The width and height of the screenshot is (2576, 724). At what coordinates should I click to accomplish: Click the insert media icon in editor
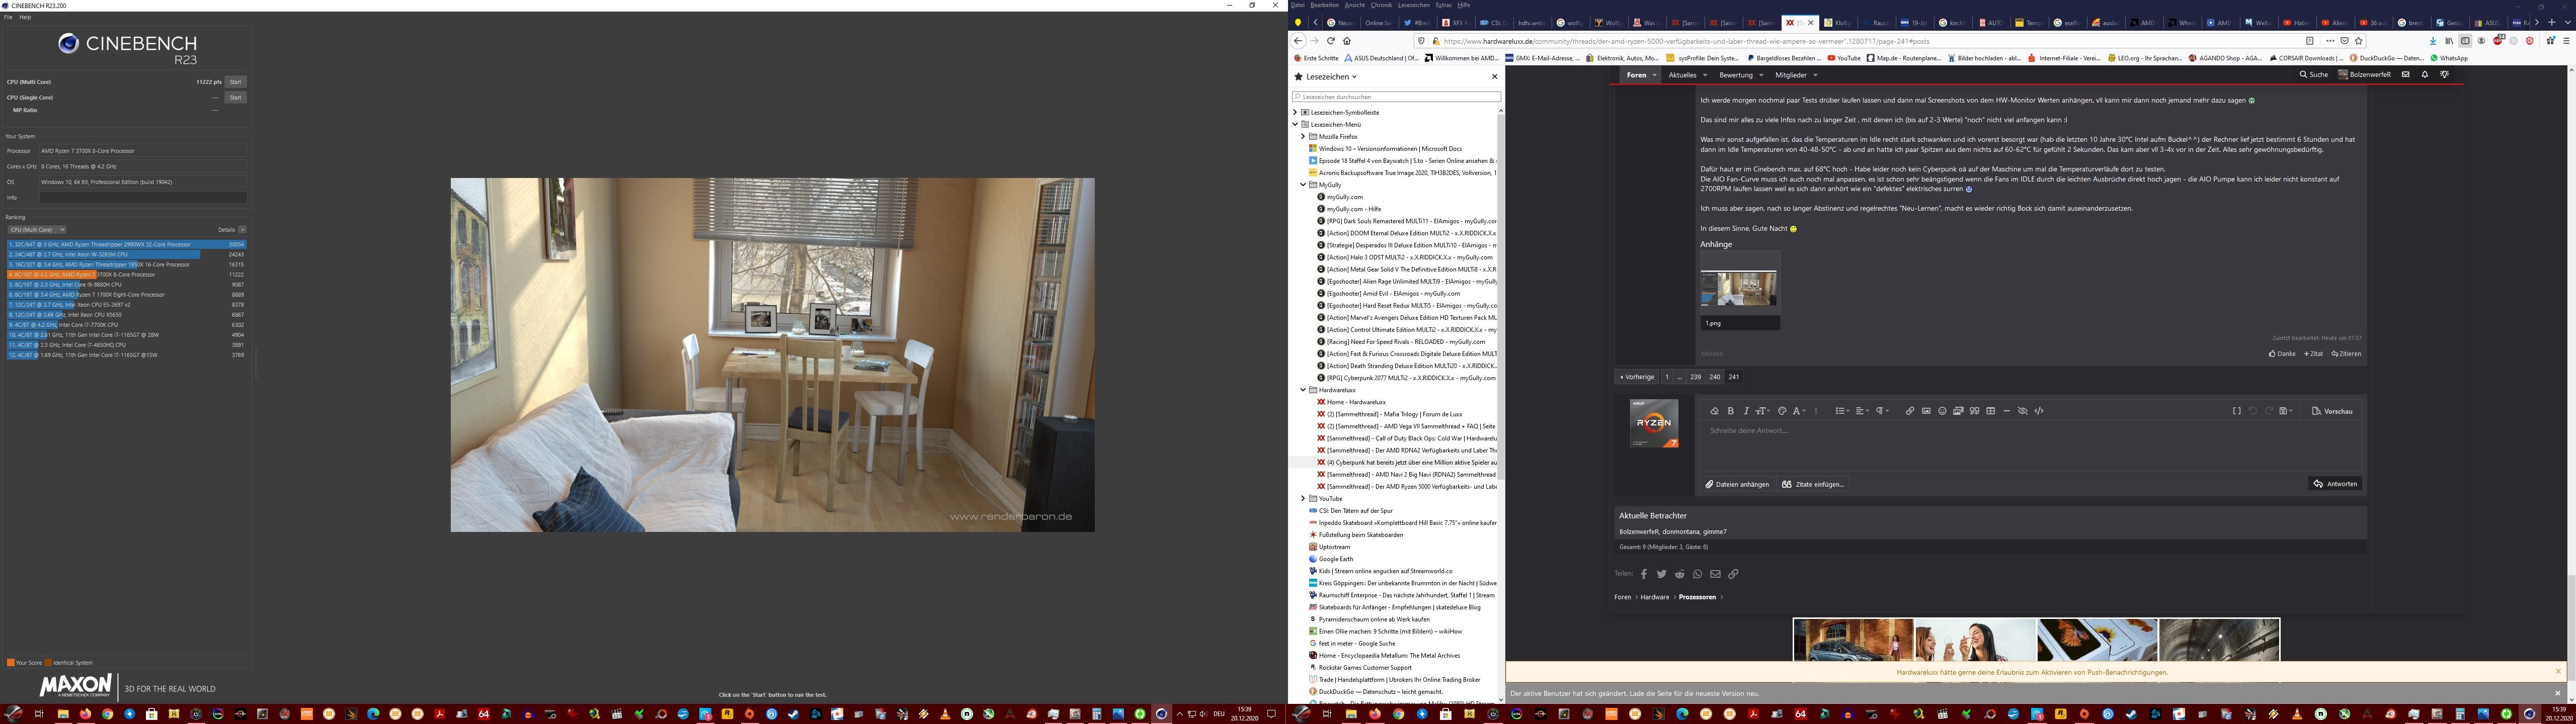coord(1958,411)
